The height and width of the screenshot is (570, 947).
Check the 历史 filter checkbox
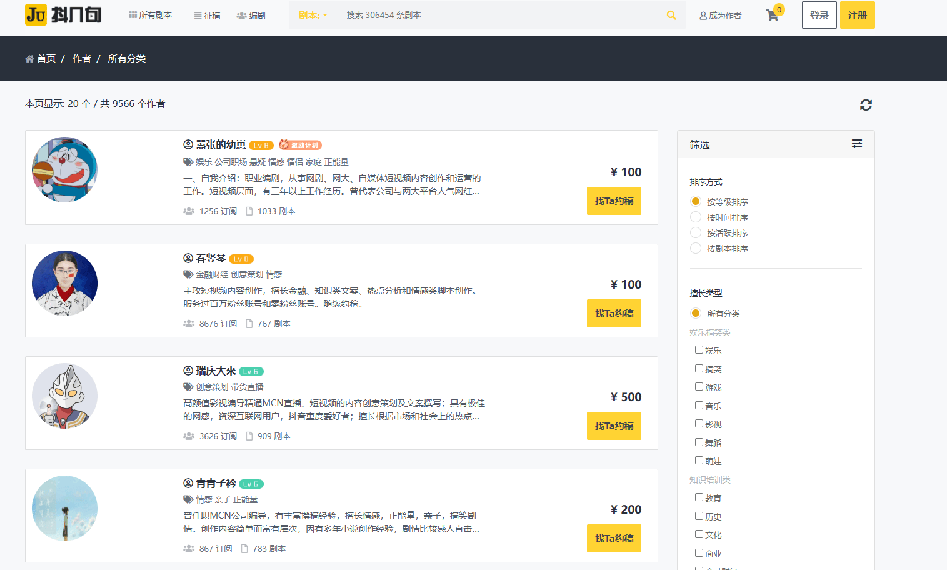tap(698, 516)
